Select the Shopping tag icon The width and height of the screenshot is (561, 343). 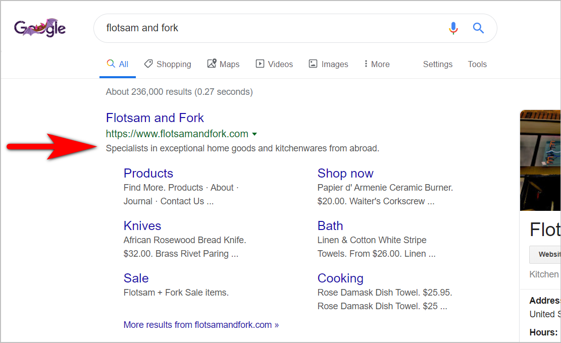point(148,64)
